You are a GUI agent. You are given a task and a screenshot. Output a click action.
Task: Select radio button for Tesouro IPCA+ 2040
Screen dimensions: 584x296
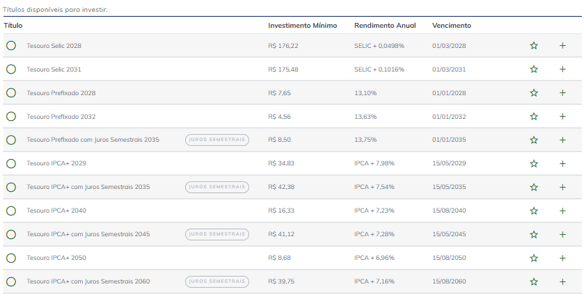pyautogui.click(x=11, y=211)
